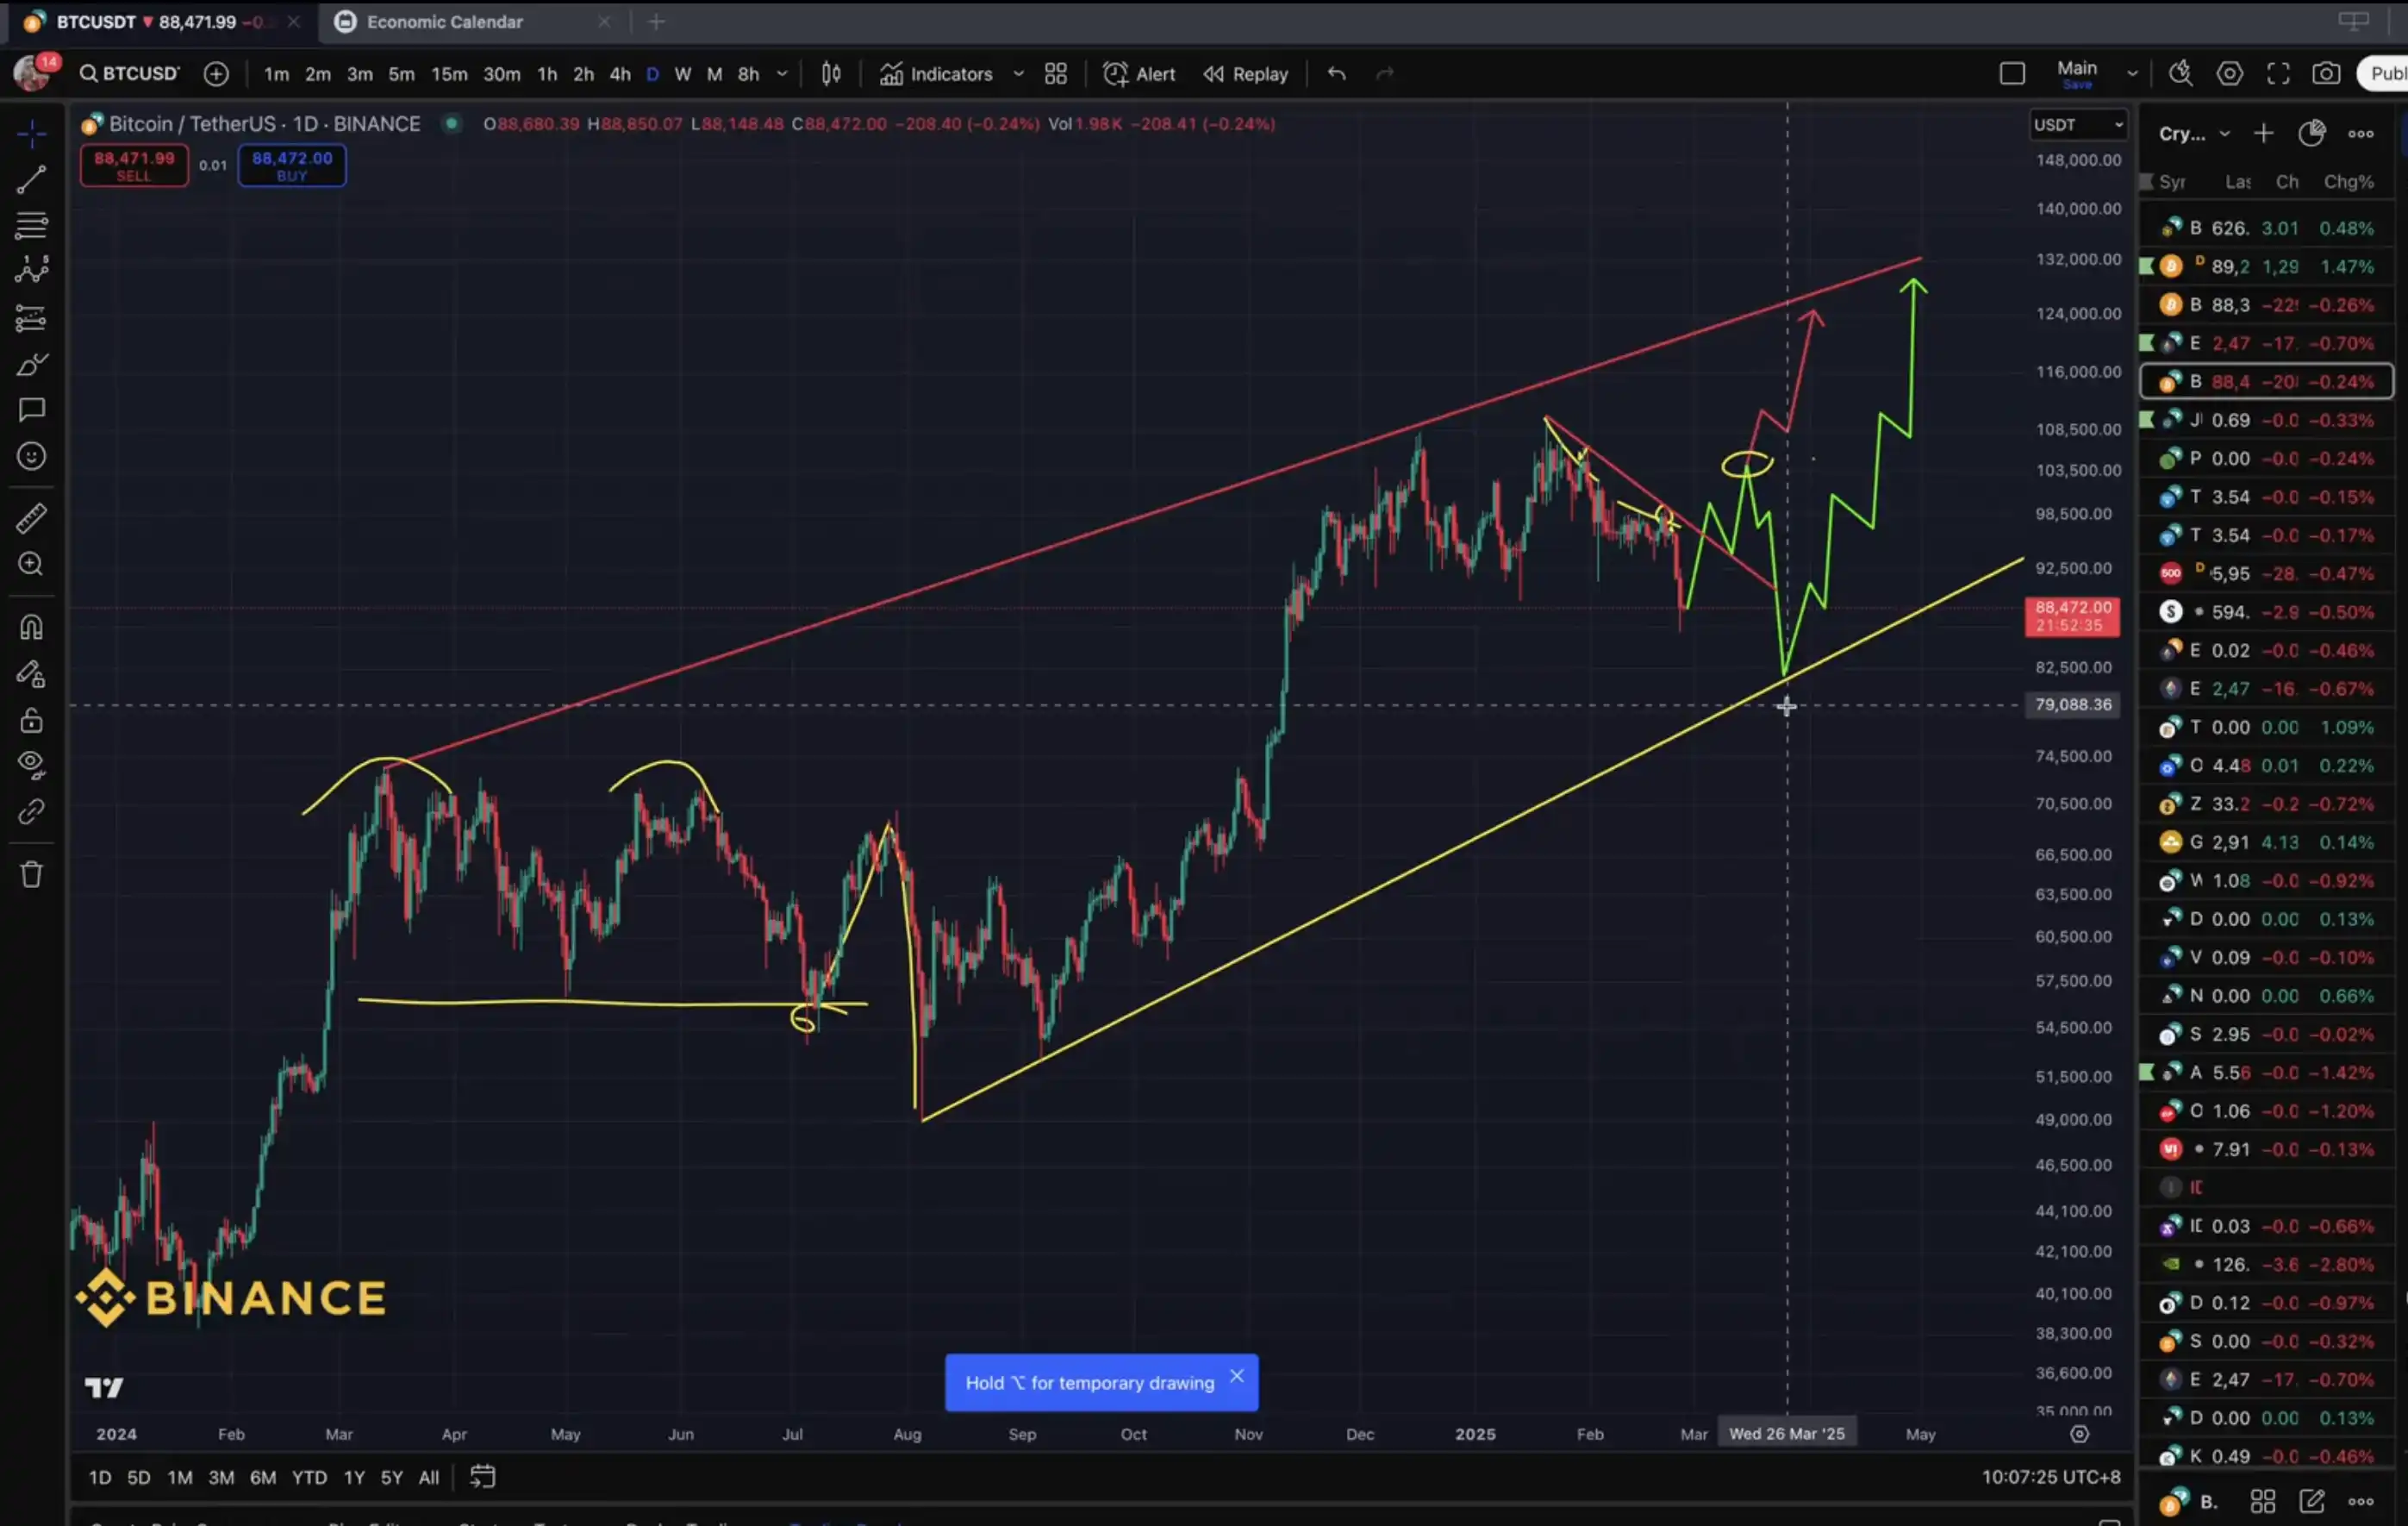The image size is (2408, 1526).
Task: Expand the Indicators dropdown arrow
Action: click(1018, 74)
